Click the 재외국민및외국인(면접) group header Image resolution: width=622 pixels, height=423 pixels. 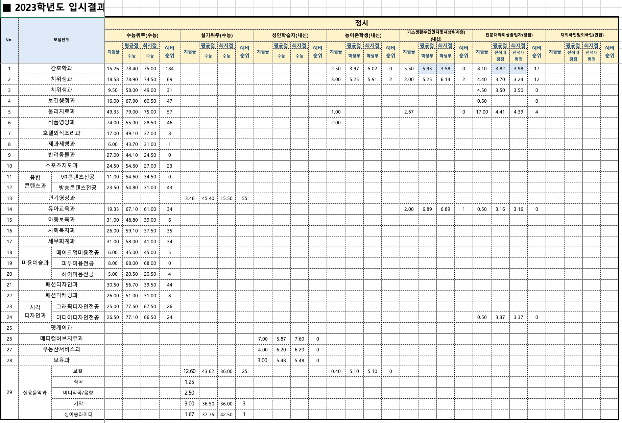point(582,35)
